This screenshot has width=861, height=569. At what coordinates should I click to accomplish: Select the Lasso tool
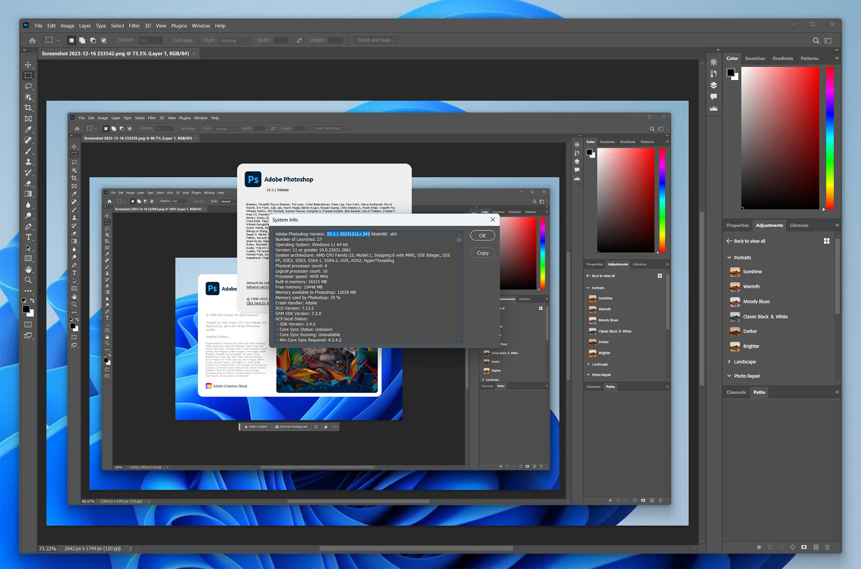[x=28, y=86]
